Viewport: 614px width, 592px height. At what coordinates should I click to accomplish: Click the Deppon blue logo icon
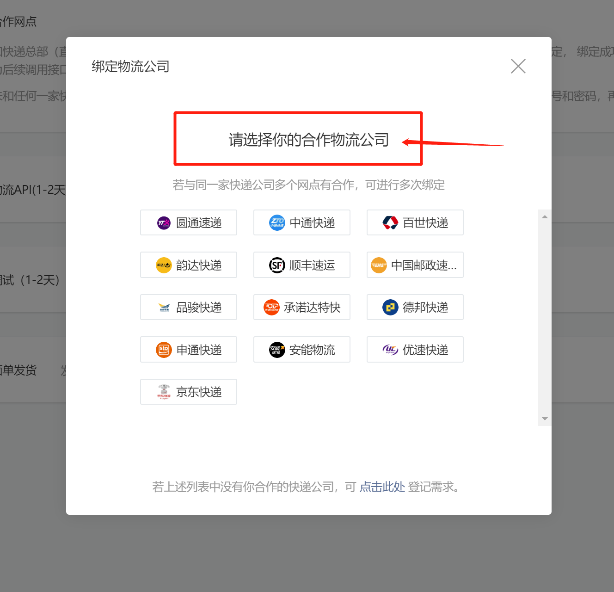(x=390, y=308)
